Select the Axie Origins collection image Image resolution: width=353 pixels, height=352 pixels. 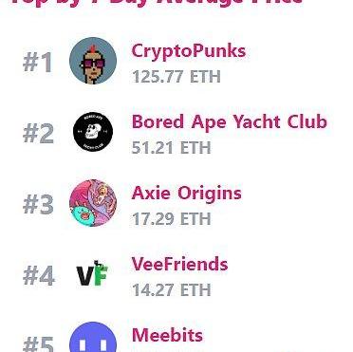[93, 203]
